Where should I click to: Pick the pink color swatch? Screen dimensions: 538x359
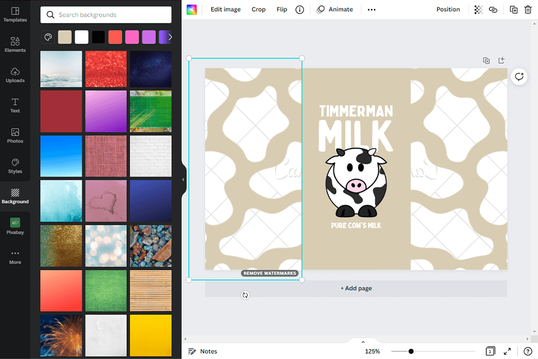(132, 37)
